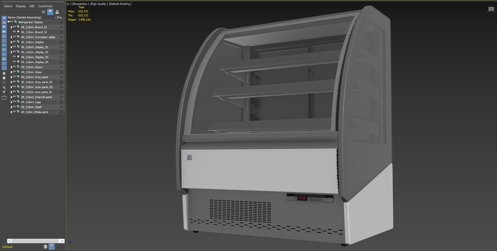Toggle visibility of 04_110cm_Shelf

click(14, 107)
